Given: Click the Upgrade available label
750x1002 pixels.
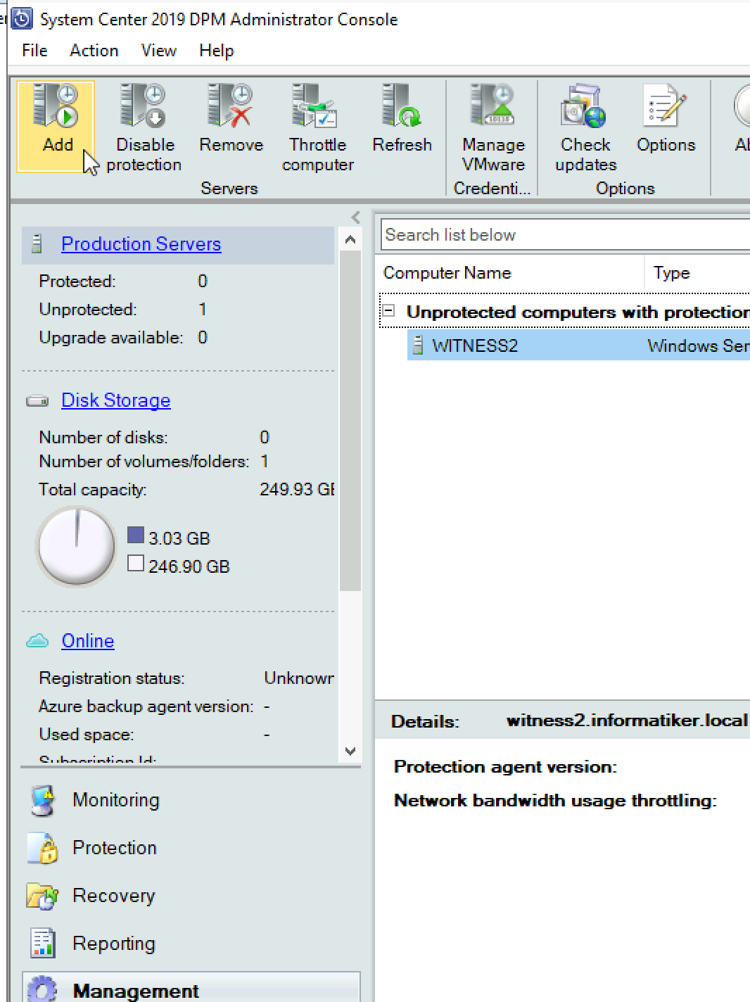Looking at the screenshot, I should click(x=111, y=338).
